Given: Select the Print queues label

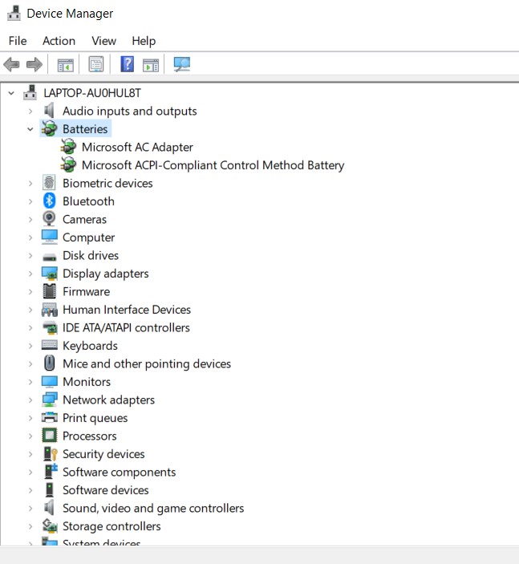Looking at the screenshot, I should coord(95,418).
